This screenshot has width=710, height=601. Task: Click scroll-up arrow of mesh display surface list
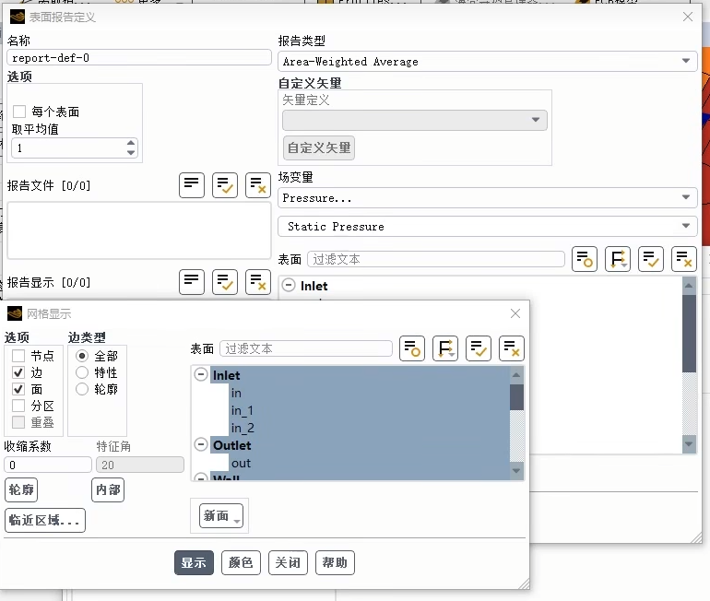click(x=516, y=375)
